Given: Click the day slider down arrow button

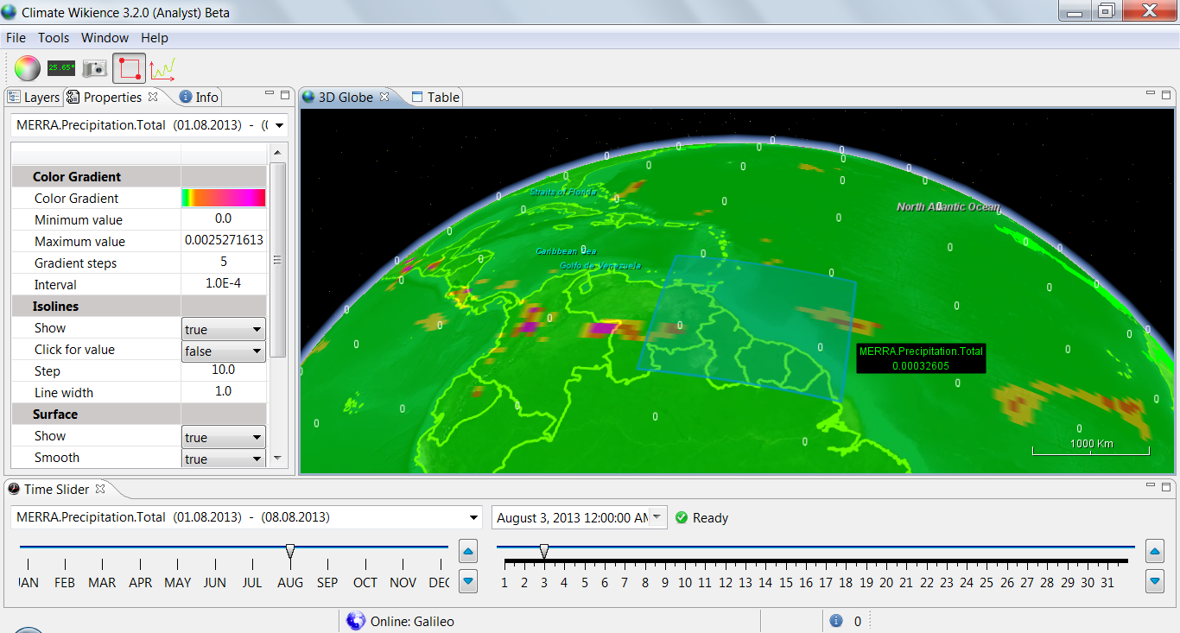Looking at the screenshot, I should pos(1155,582).
